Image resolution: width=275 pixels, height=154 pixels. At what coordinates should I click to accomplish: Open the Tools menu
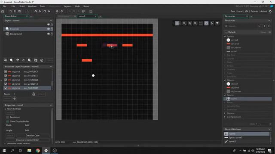pyautogui.click(x=43, y=6)
